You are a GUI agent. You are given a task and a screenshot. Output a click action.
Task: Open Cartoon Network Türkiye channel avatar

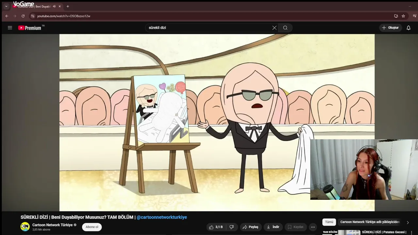[25, 227]
